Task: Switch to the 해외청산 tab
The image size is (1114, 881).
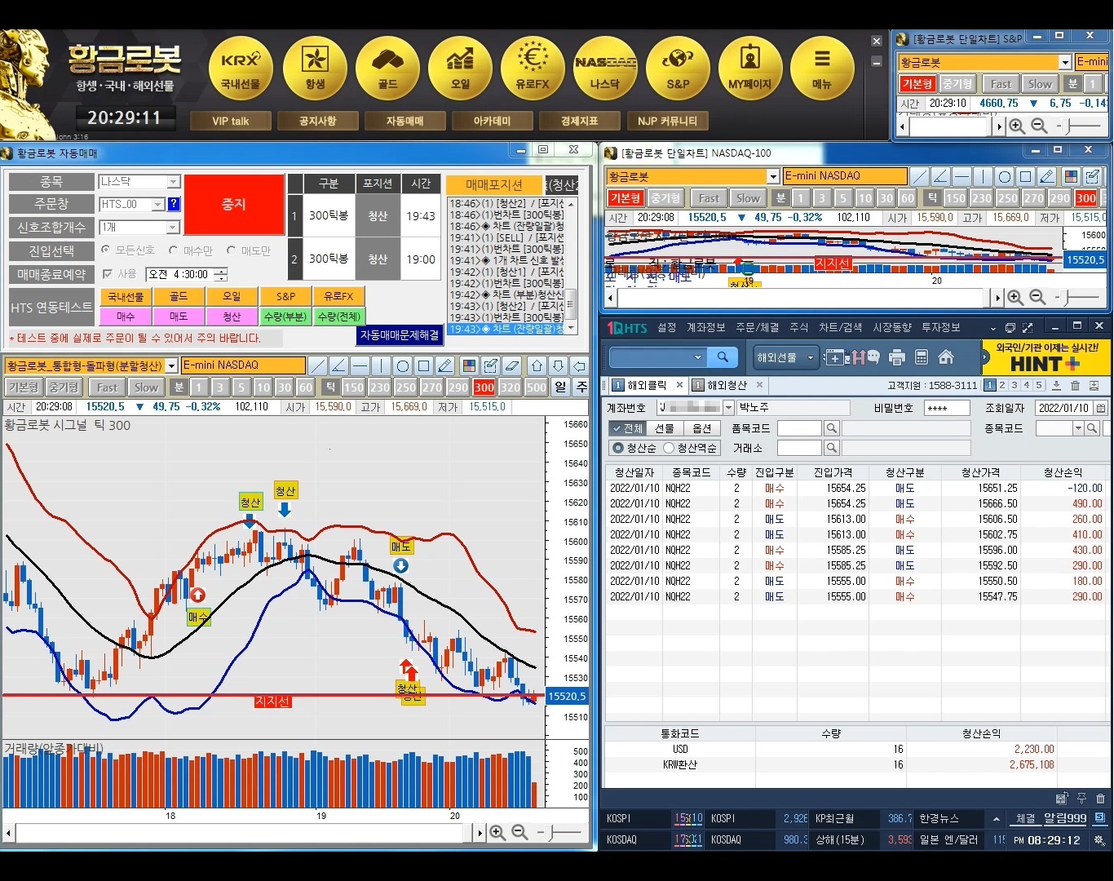Action: (x=727, y=386)
